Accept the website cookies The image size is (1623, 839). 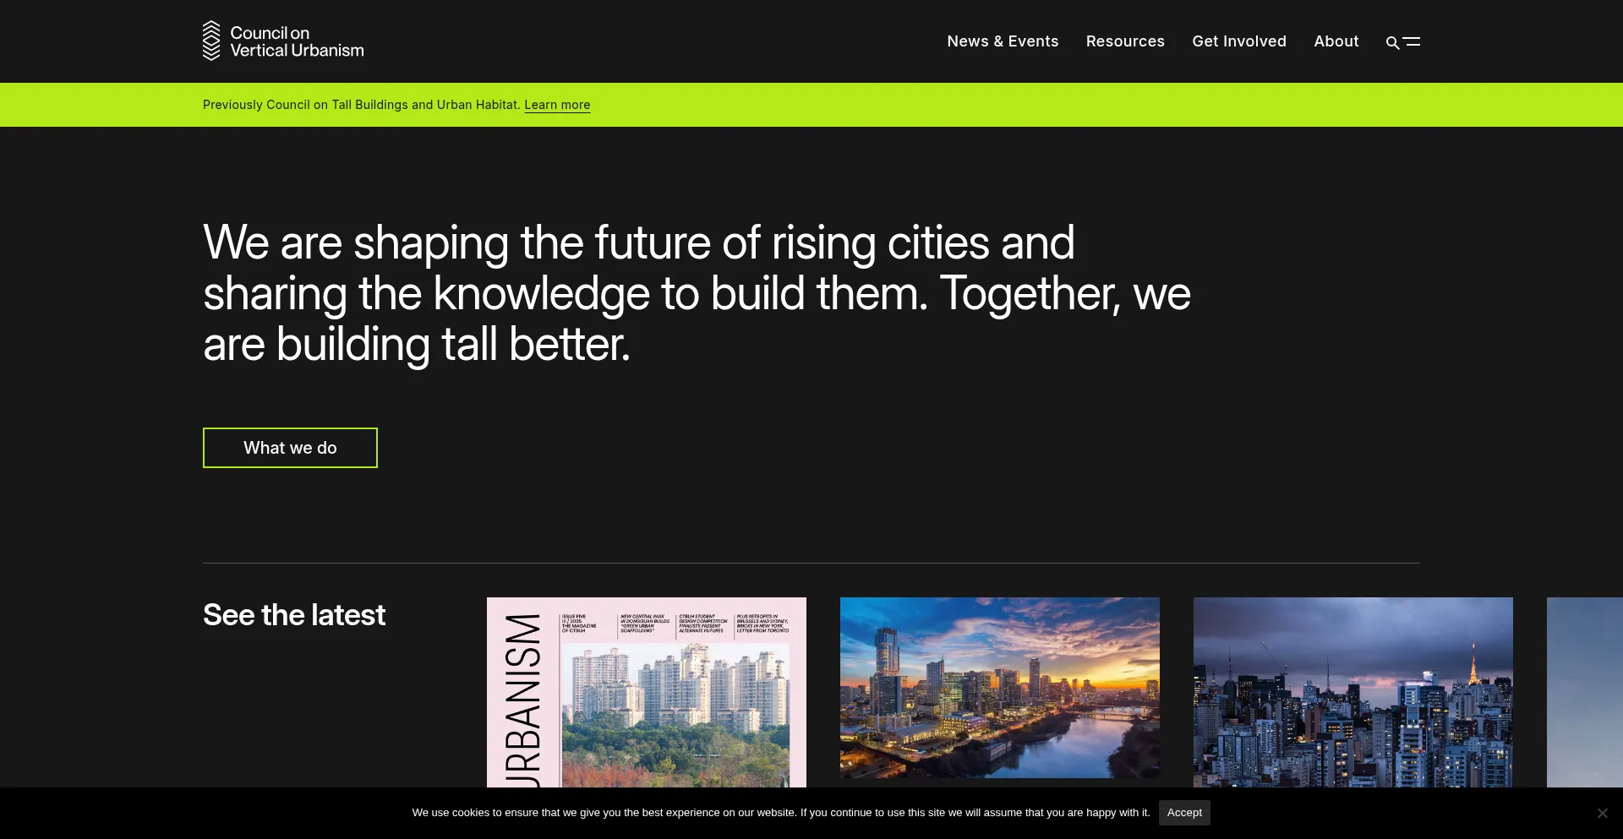(1183, 812)
